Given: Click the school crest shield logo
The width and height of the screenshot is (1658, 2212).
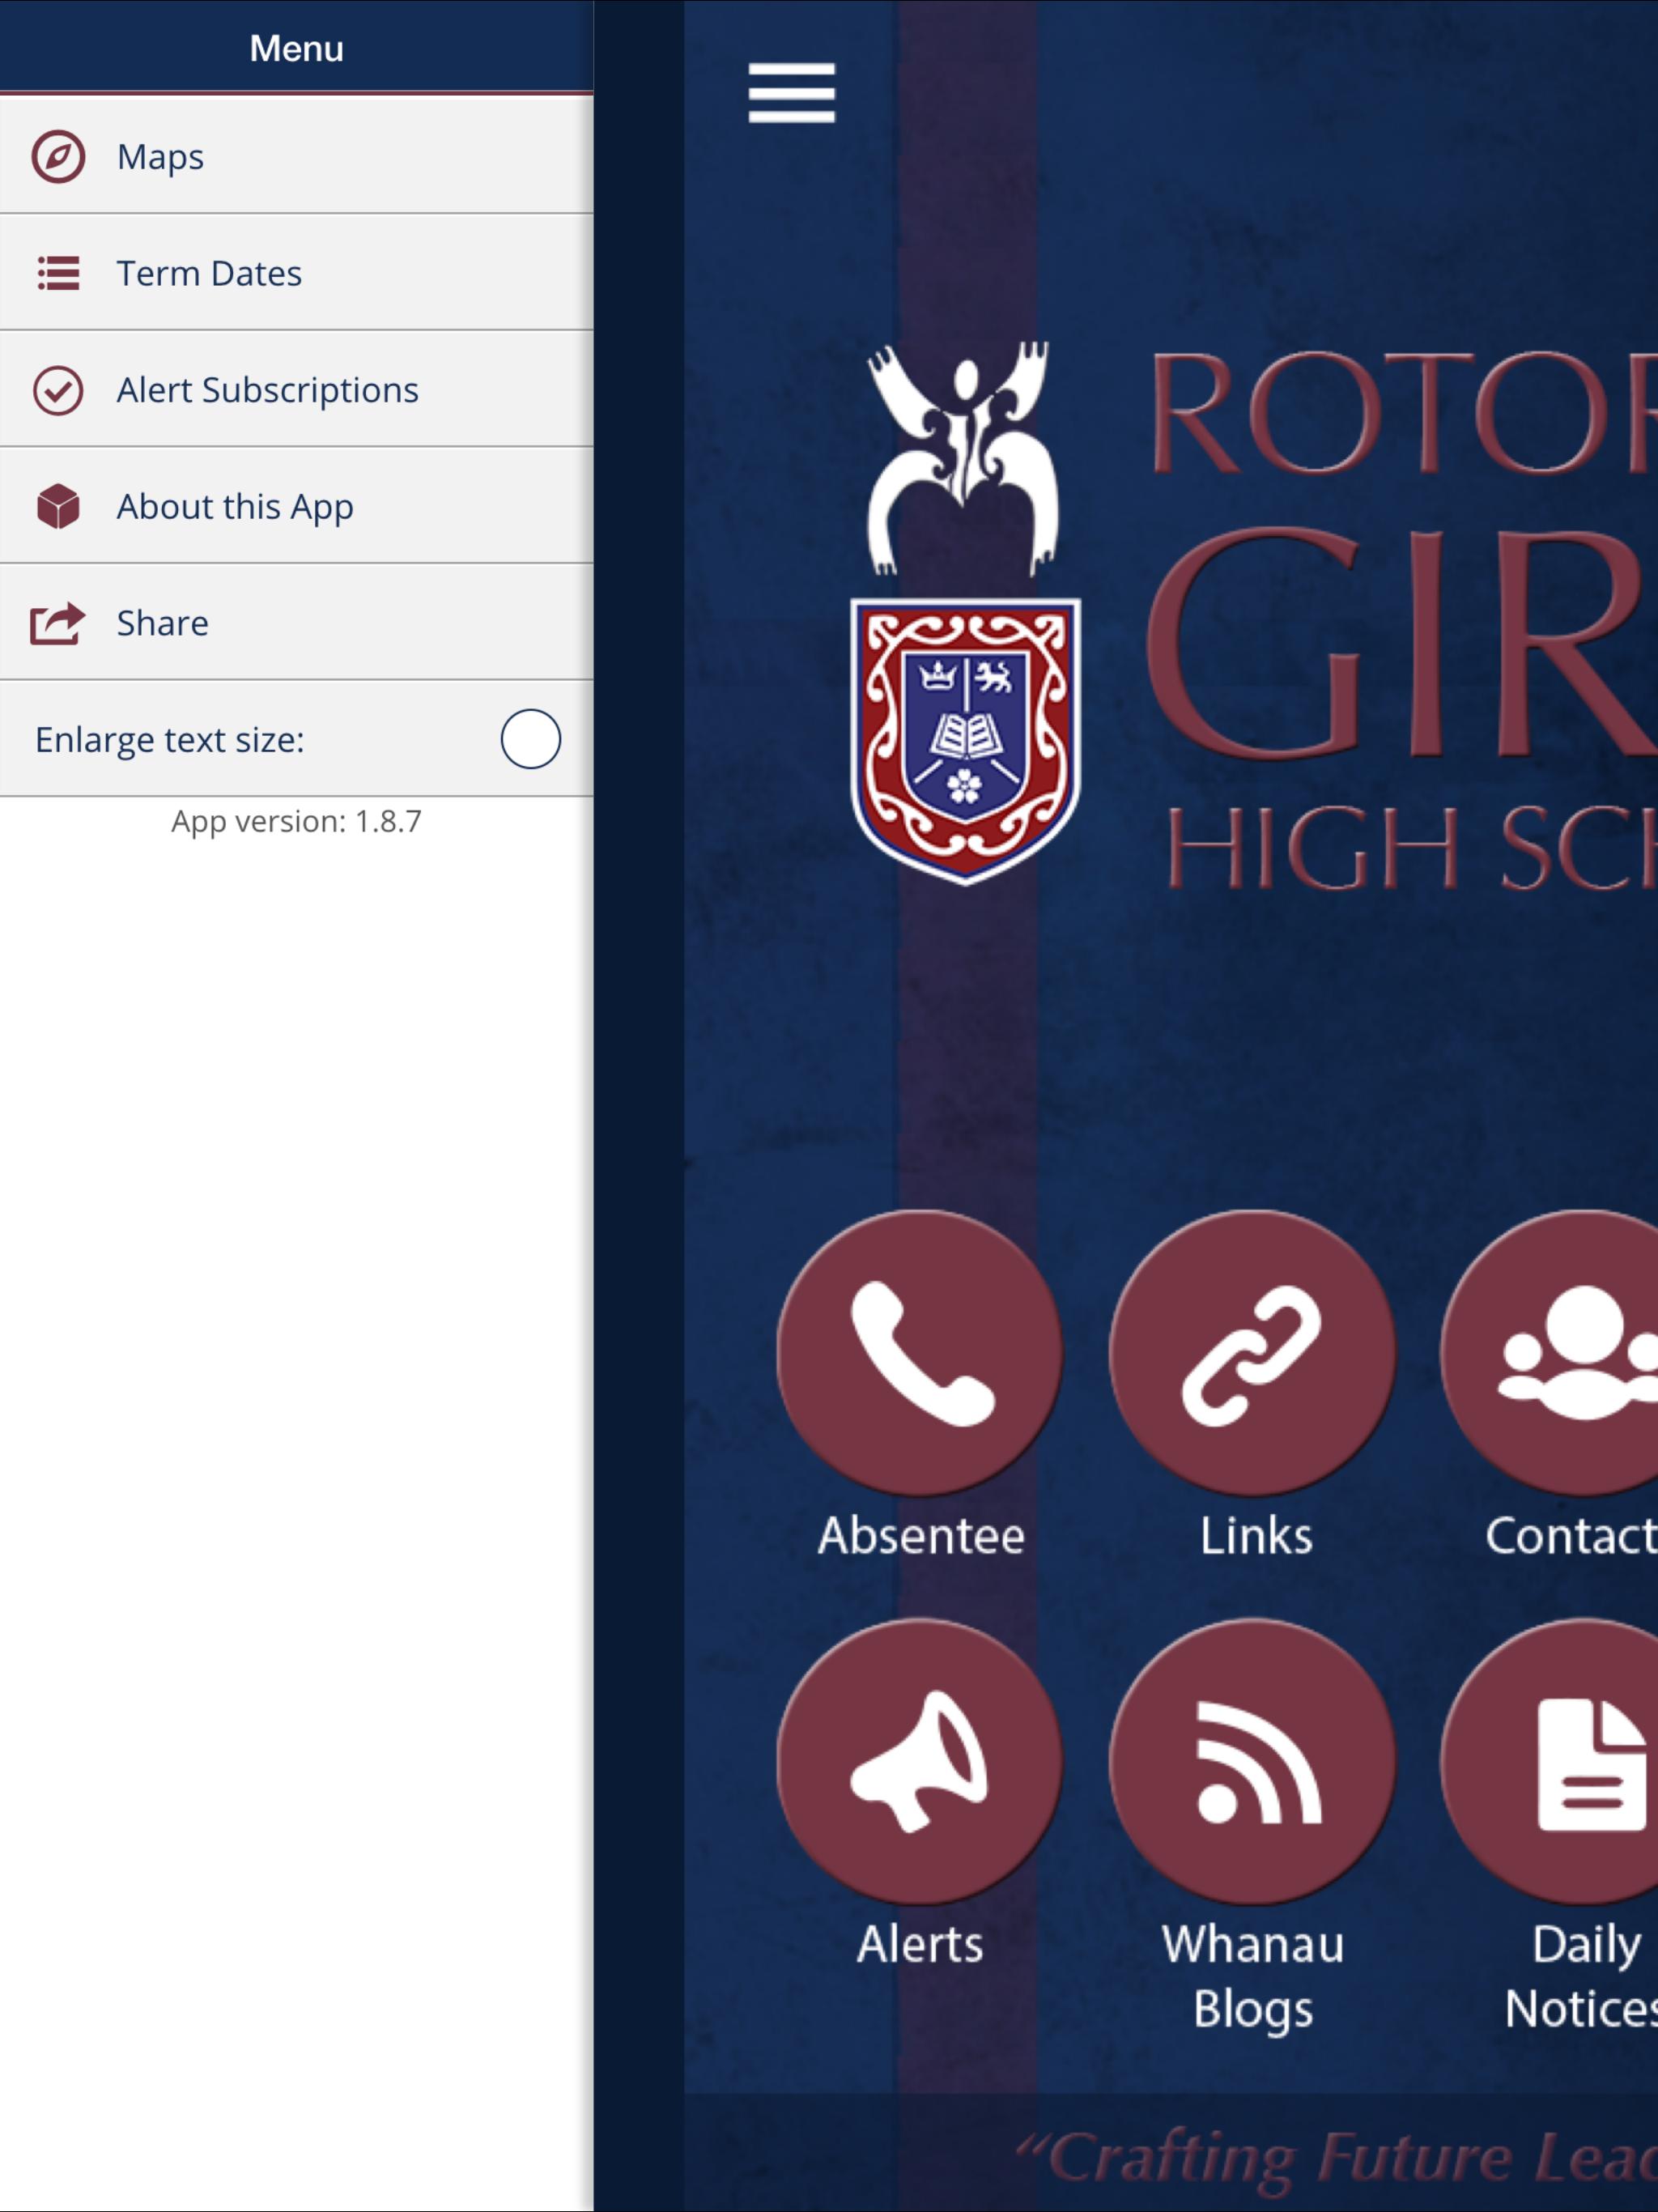Looking at the screenshot, I should pyautogui.click(x=965, y=741).
